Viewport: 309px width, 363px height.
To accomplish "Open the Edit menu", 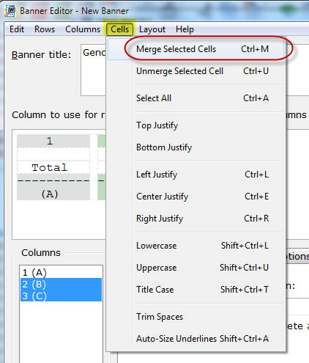I will point(17,29).
